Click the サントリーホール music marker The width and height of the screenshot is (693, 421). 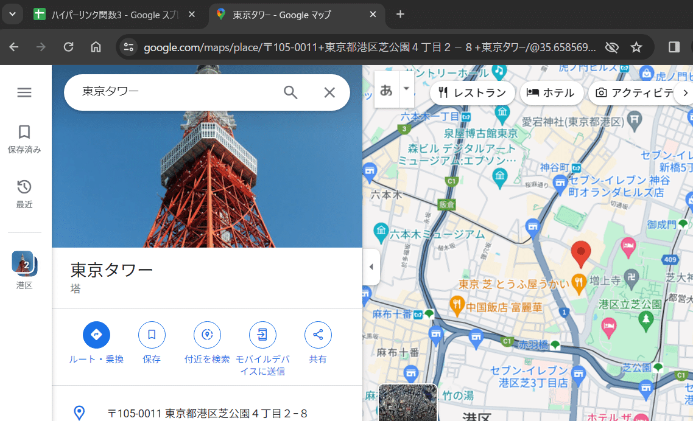pyautogui.click(x=499, y=71)
